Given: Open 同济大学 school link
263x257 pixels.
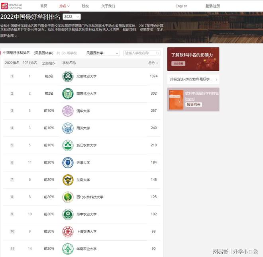Looking at the screenshot, I should tap(83, 128).
